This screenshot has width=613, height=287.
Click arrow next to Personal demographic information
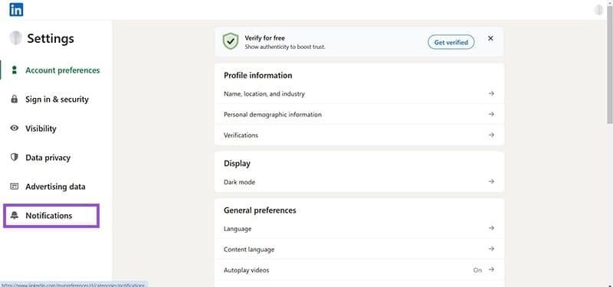[491, 114]
